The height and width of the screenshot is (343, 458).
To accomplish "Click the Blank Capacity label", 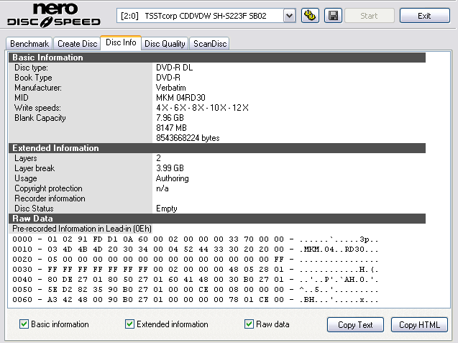I will coord(40,118).
